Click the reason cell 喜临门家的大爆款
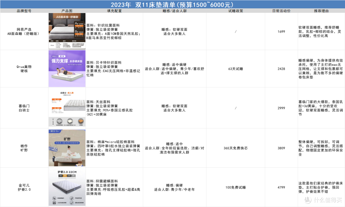Screen dimensions: 345x207 pyautogui.click(x=321, y=108)
